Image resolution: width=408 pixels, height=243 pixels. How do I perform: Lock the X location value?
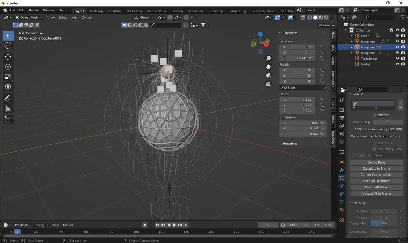point(322,47)
